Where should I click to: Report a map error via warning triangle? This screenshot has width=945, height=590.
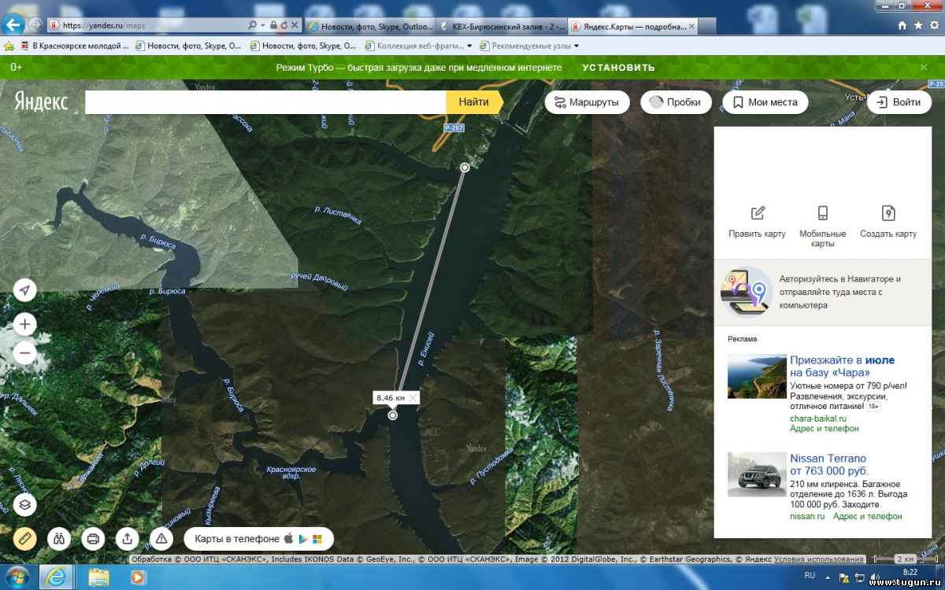161,539
